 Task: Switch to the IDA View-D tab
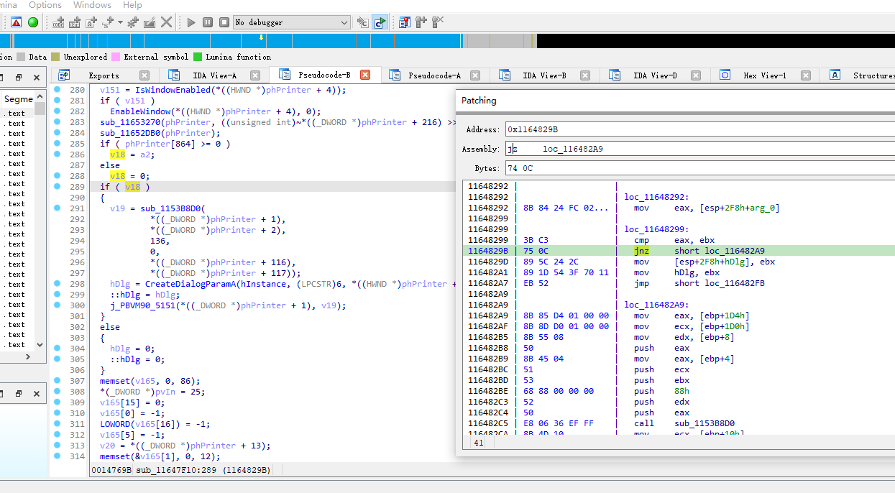click(x=655, y=75)
